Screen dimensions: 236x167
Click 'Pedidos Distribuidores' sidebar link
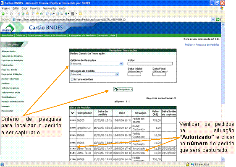(13, 102)
